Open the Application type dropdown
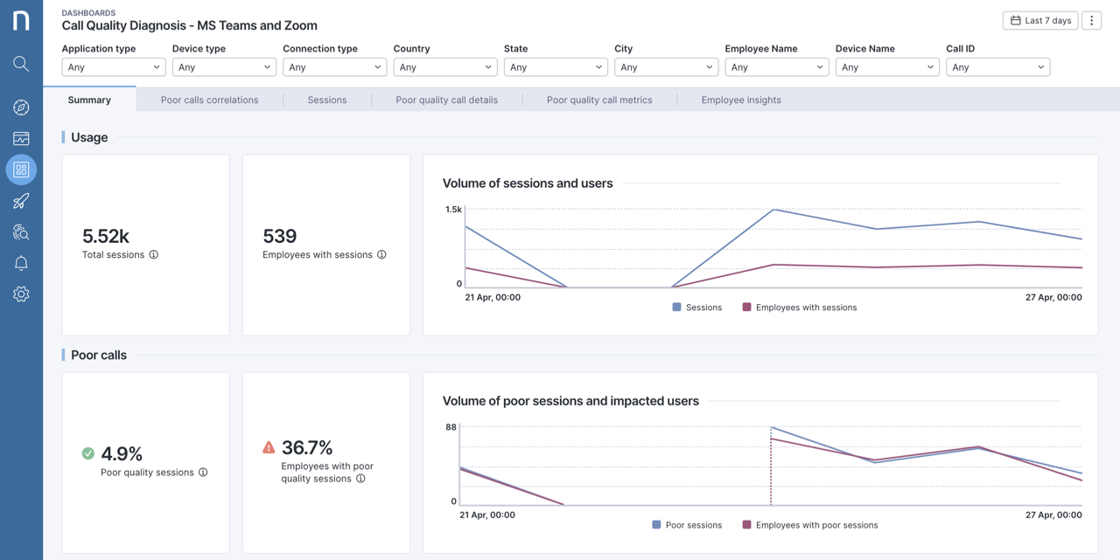1120x560 pixels. click(x=113, y=66)
